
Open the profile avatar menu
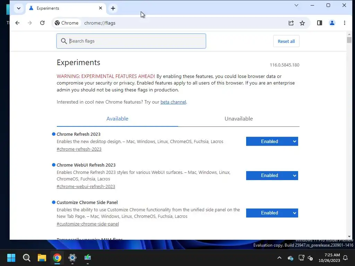332,23
